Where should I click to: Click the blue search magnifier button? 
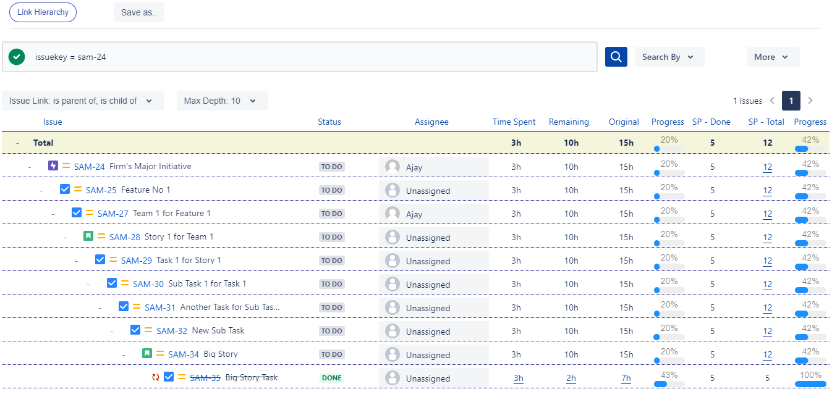[616, 57]
